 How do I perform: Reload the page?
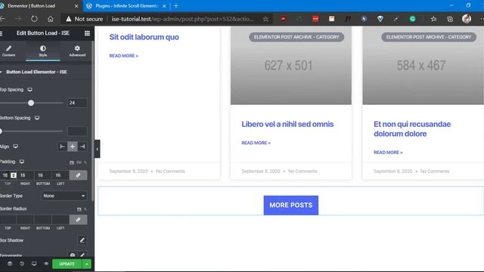[34, 19]
